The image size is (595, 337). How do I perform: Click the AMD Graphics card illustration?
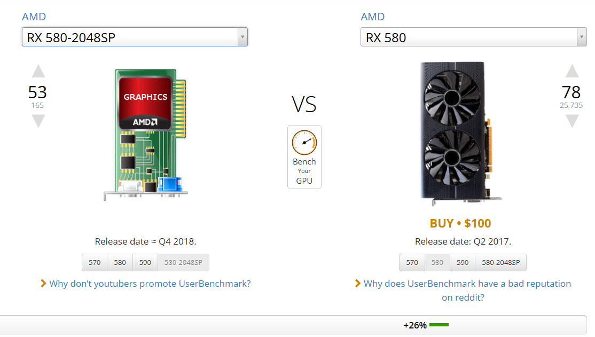145,135
